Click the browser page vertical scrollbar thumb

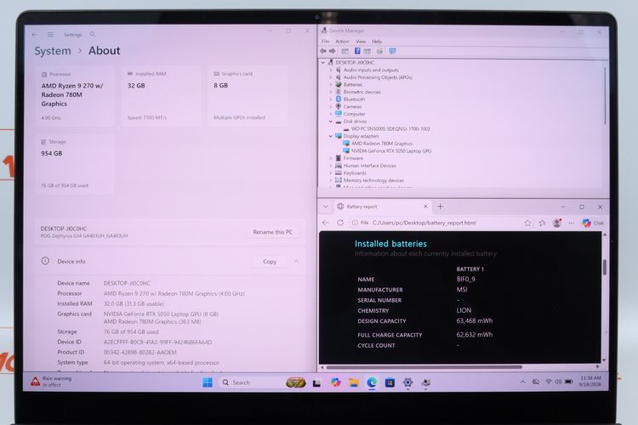[605, 267]
